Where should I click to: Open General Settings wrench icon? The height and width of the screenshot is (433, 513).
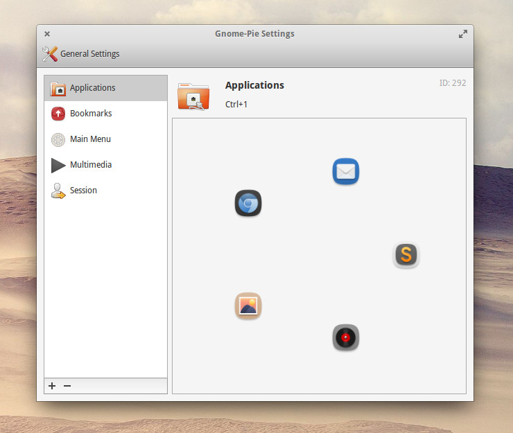[x=50, y=54]
